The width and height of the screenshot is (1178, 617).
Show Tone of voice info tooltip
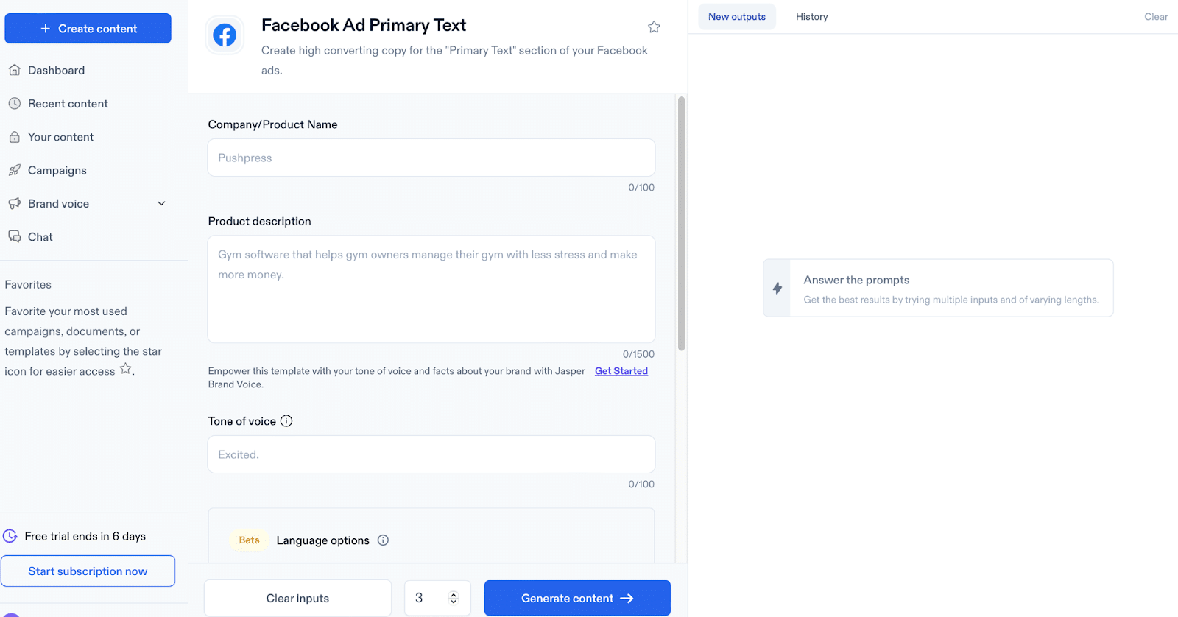(286, 421)
